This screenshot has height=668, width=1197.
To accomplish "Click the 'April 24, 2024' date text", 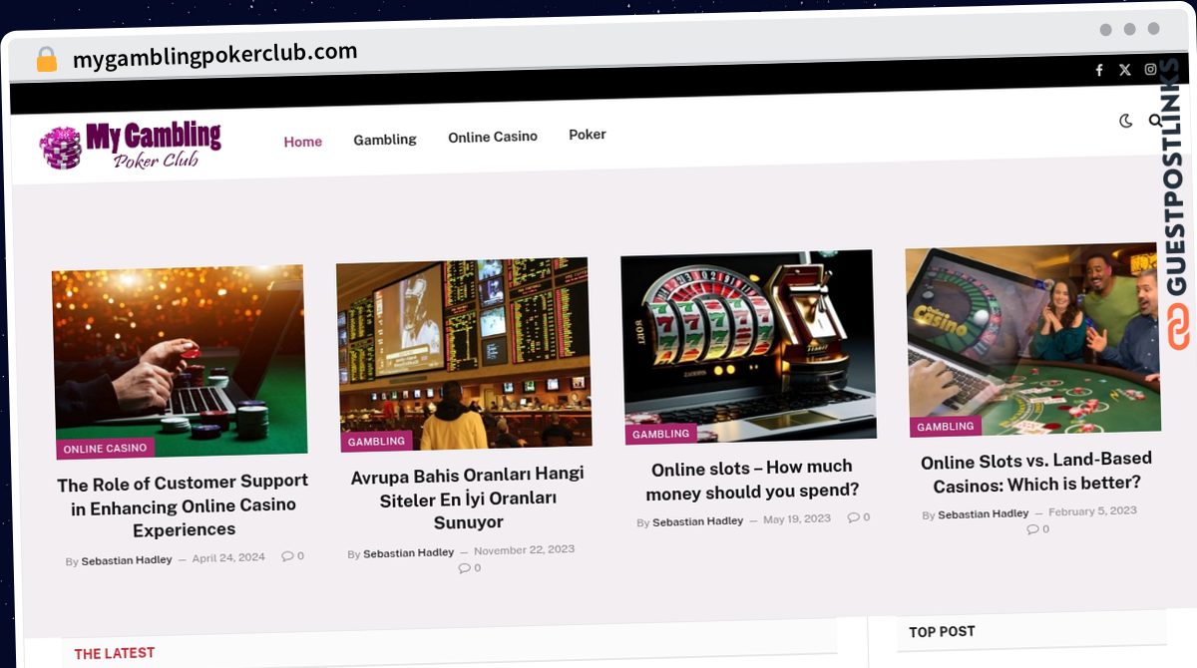I will click(x=228, y=558).
